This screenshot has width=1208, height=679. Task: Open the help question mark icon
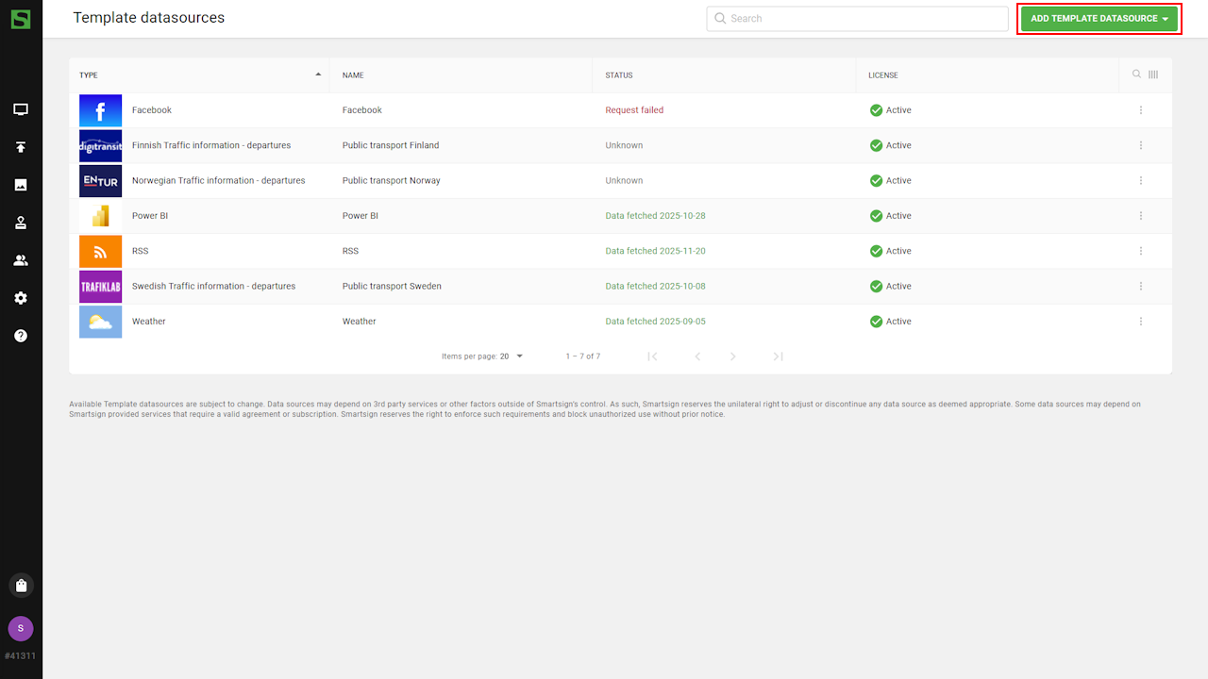(x=21, y=336)
